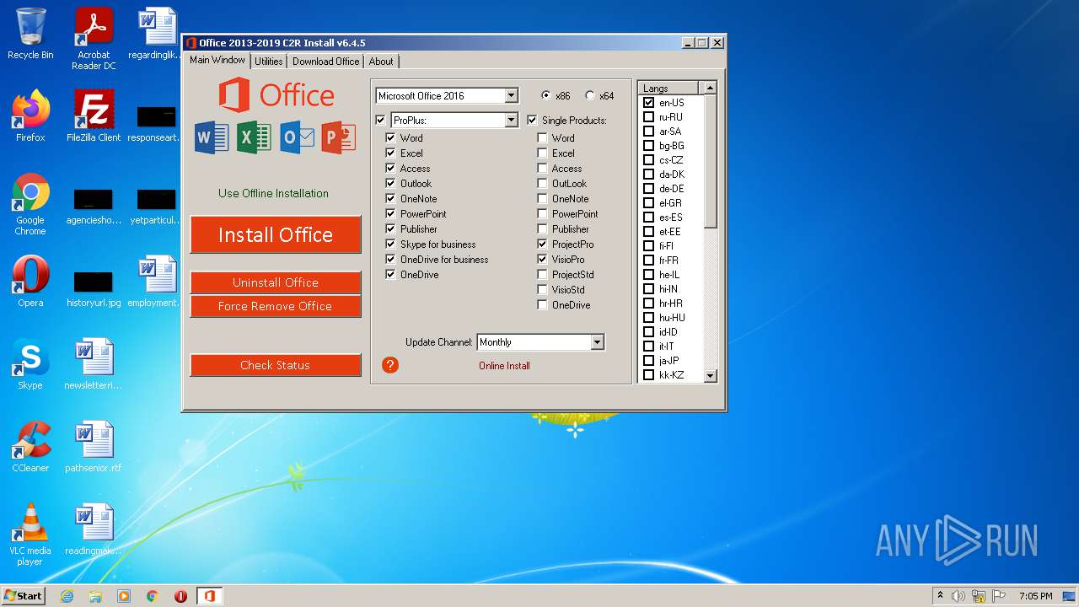Screen dimensions: 1079x607
Task: Click the Word logo in Office banner
Action: pos(211,137)
